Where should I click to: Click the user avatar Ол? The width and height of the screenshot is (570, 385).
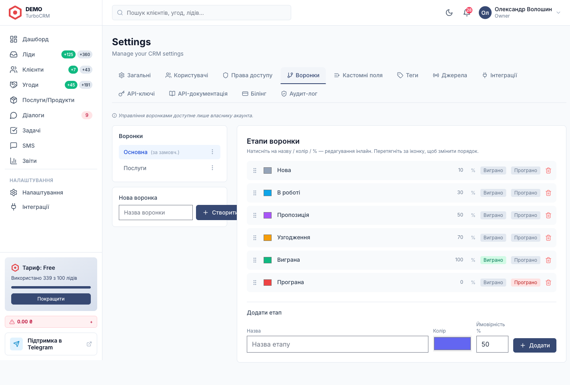485,12
